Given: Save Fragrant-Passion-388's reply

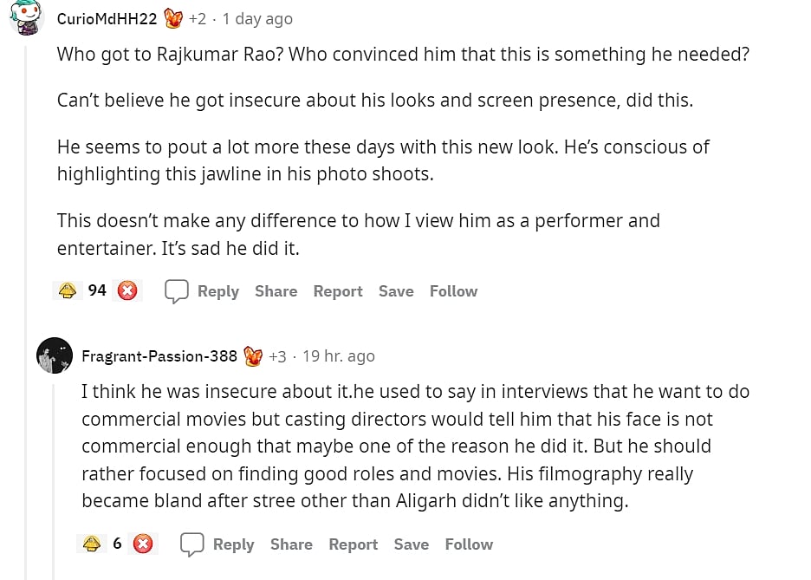Looking at the screenshot, I should pos(412,544).
